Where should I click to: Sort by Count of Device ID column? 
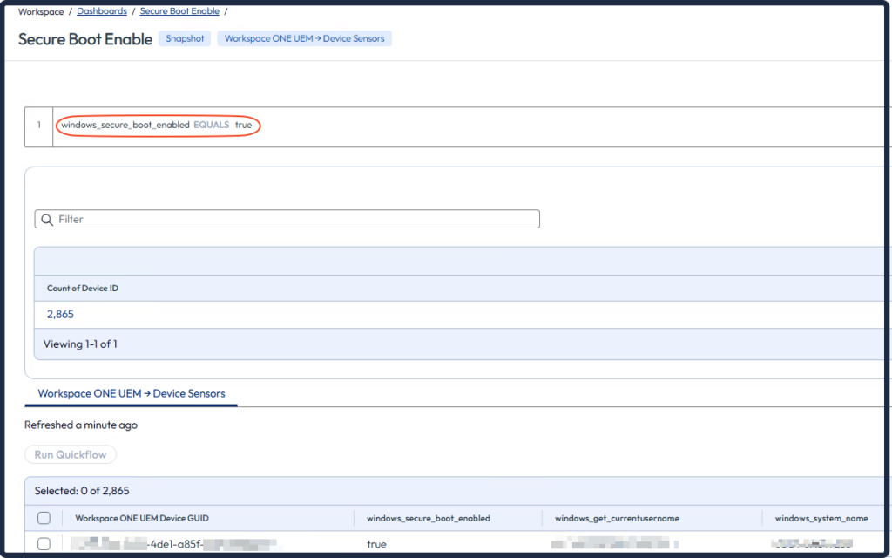[83, 288]
